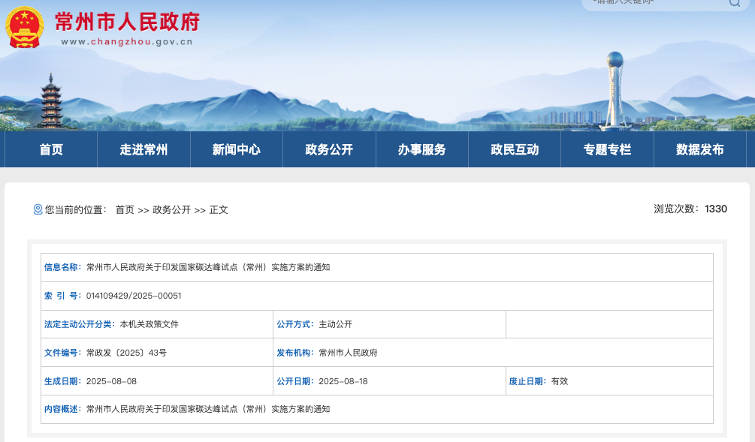The height and width of the screenshot is (442, 755).
Task: Open the 新闻中心 navigation tab
Action: click(x=236, y=149)
